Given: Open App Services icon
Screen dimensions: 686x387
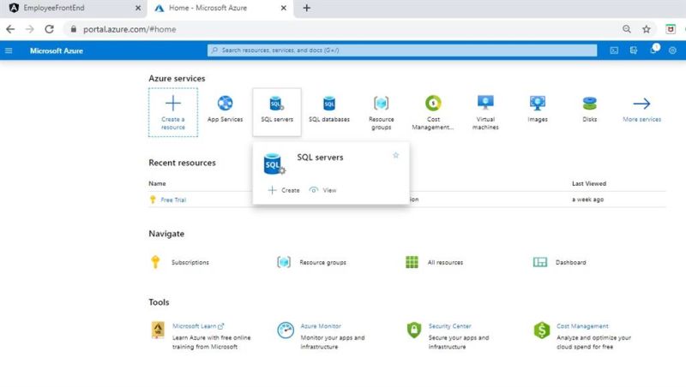Looking at the screenshot, I should tap(225, 104).
